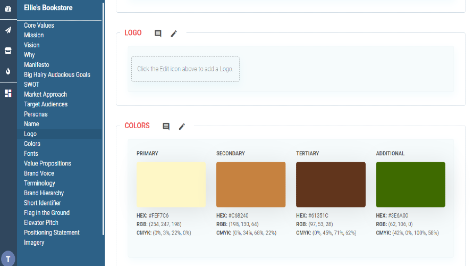
Task: Open the grid layout icon in sidebar
Action: 8,93
